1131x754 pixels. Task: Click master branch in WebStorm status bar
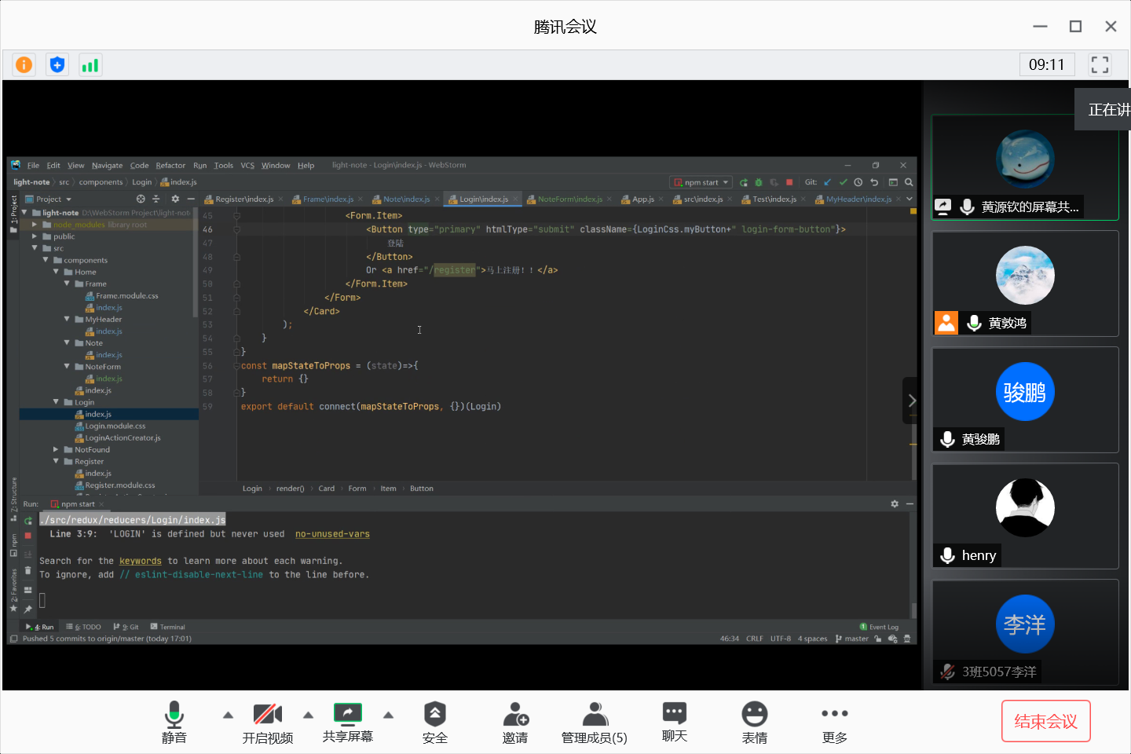852,639
